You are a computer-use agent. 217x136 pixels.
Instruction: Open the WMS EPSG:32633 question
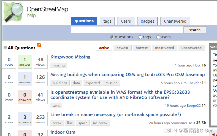pos(120,95)
